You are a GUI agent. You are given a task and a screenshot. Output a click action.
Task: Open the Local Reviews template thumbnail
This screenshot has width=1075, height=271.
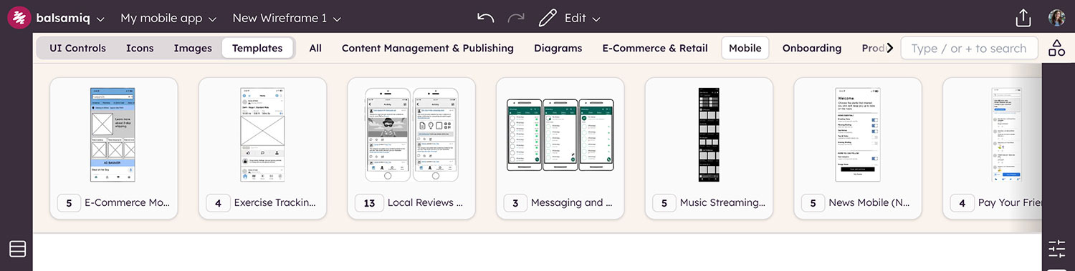411,134
